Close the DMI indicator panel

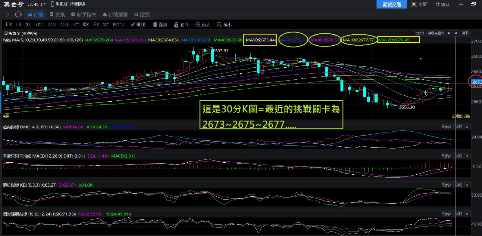(467, 127)
